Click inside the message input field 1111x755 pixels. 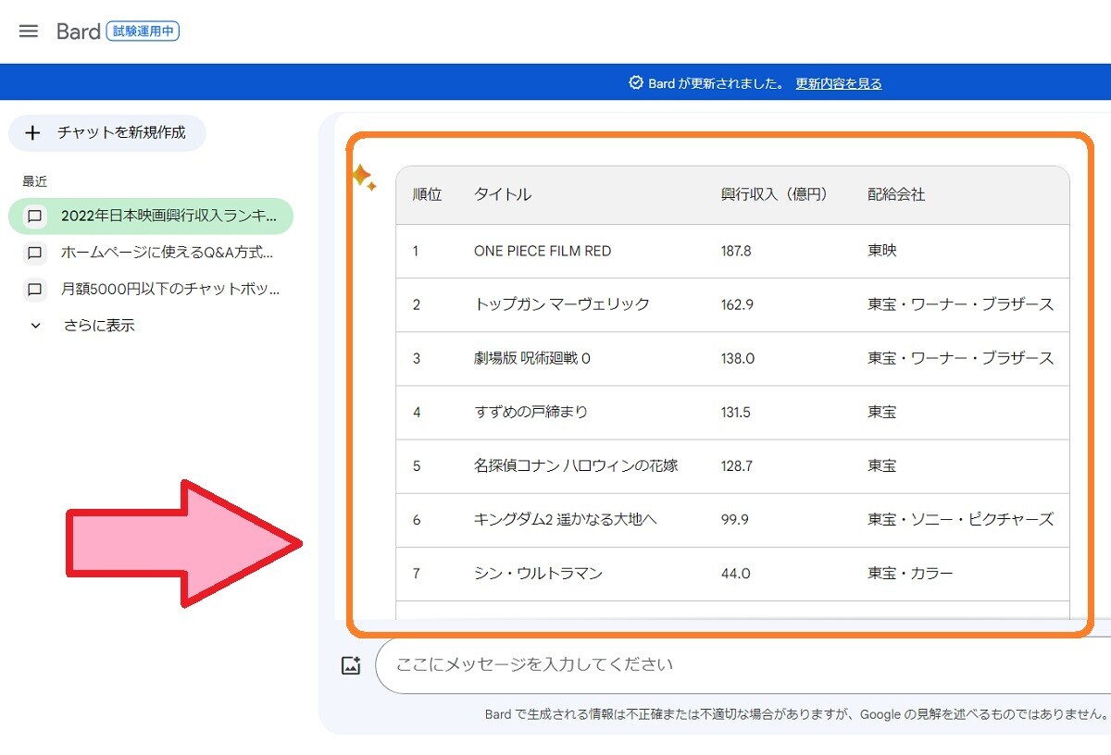[x=648, y=664]
